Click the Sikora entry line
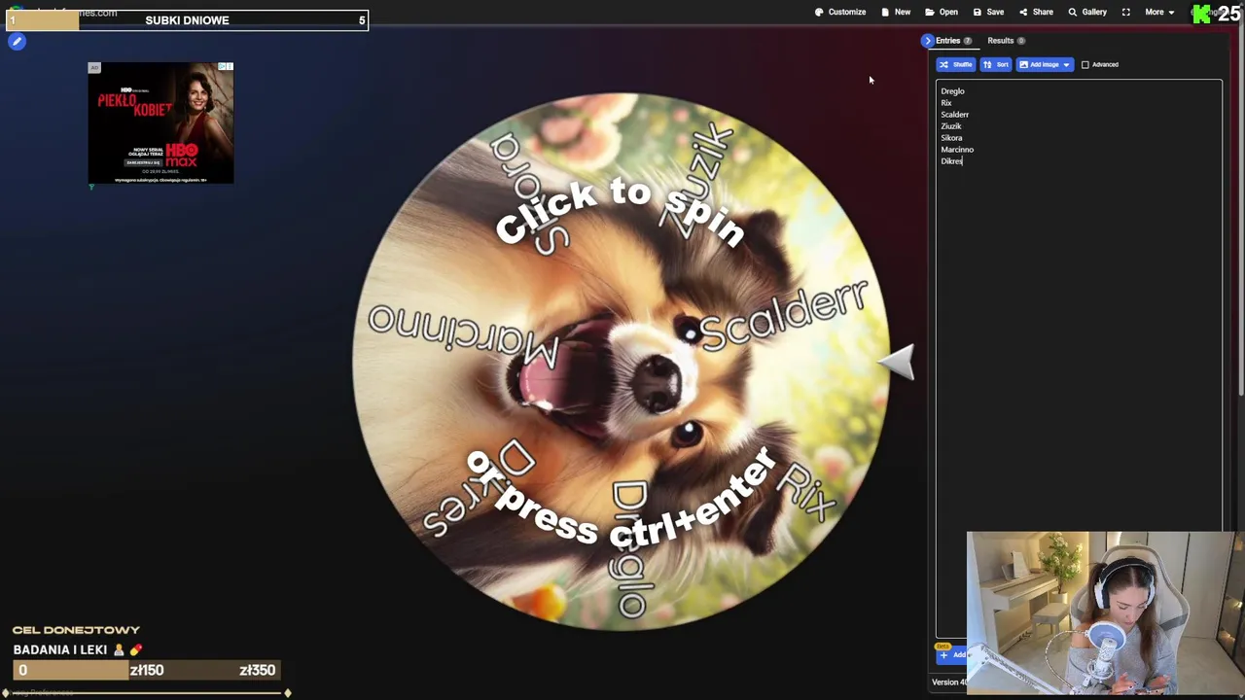This screenshot has height=700, width=1245. pos(951,138)
